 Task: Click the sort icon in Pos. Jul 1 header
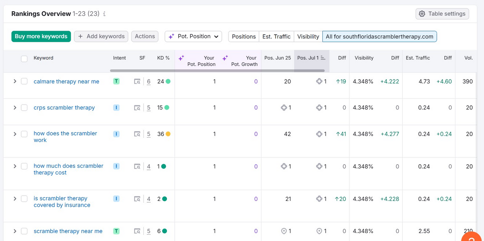pyautogui.click(x=323, y=58)
